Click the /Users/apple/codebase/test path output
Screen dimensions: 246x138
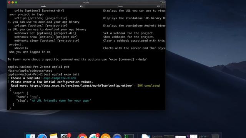[x=30, y=71]
